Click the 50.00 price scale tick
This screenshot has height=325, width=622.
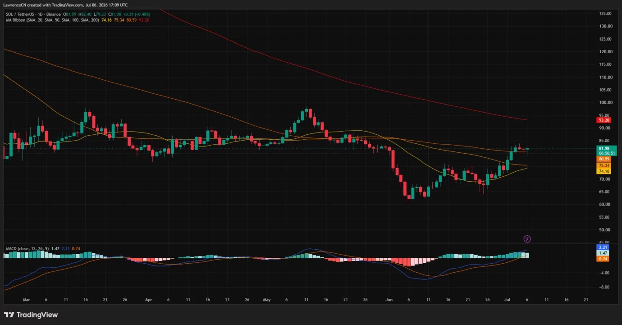(x=605, y=230)
